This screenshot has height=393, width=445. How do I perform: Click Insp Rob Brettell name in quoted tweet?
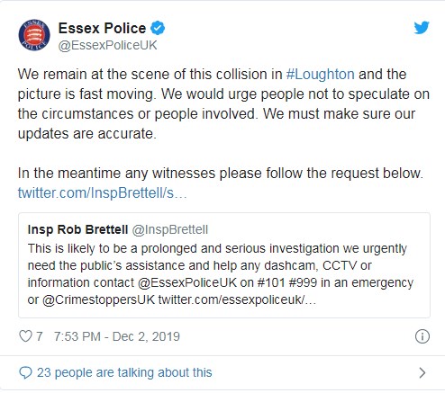(x=77, y=229)
